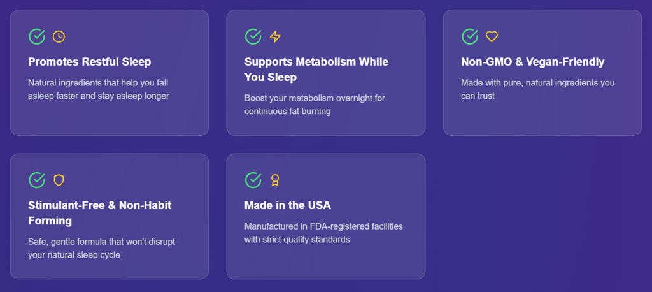Click the yellow award ribbon icon
This screenshot has width=652, height=292.
(x=275, y=180)
